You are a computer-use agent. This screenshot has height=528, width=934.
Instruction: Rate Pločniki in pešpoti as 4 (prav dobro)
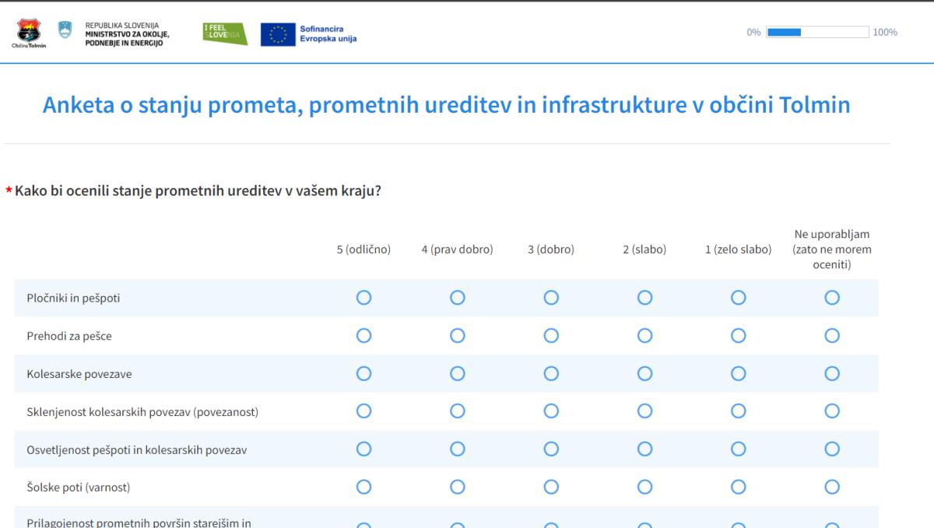point(458,297)
